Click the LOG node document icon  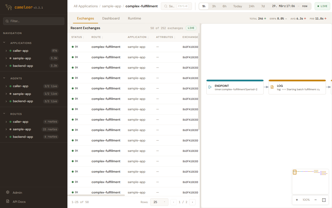click(x=272, y=87)
